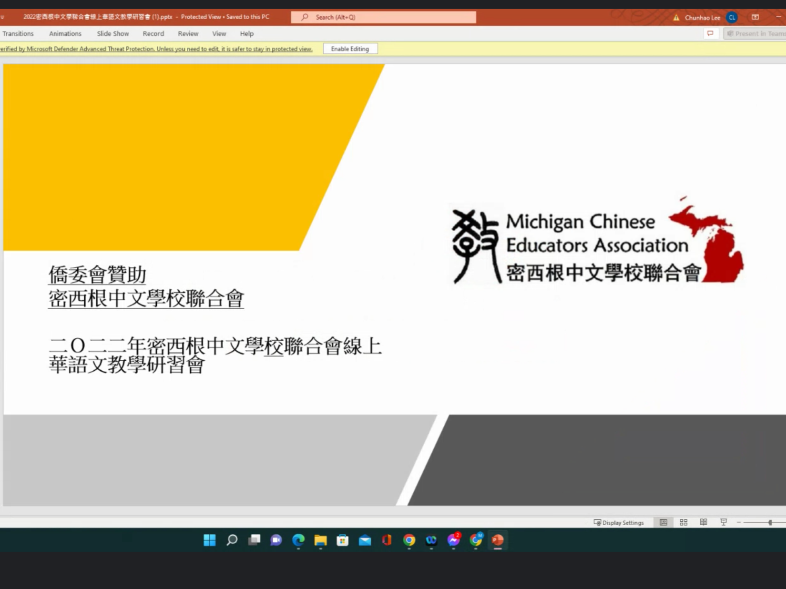The image size is (786, 589).
Task: Open Slide Sorter view
Action: click(683, 522)
